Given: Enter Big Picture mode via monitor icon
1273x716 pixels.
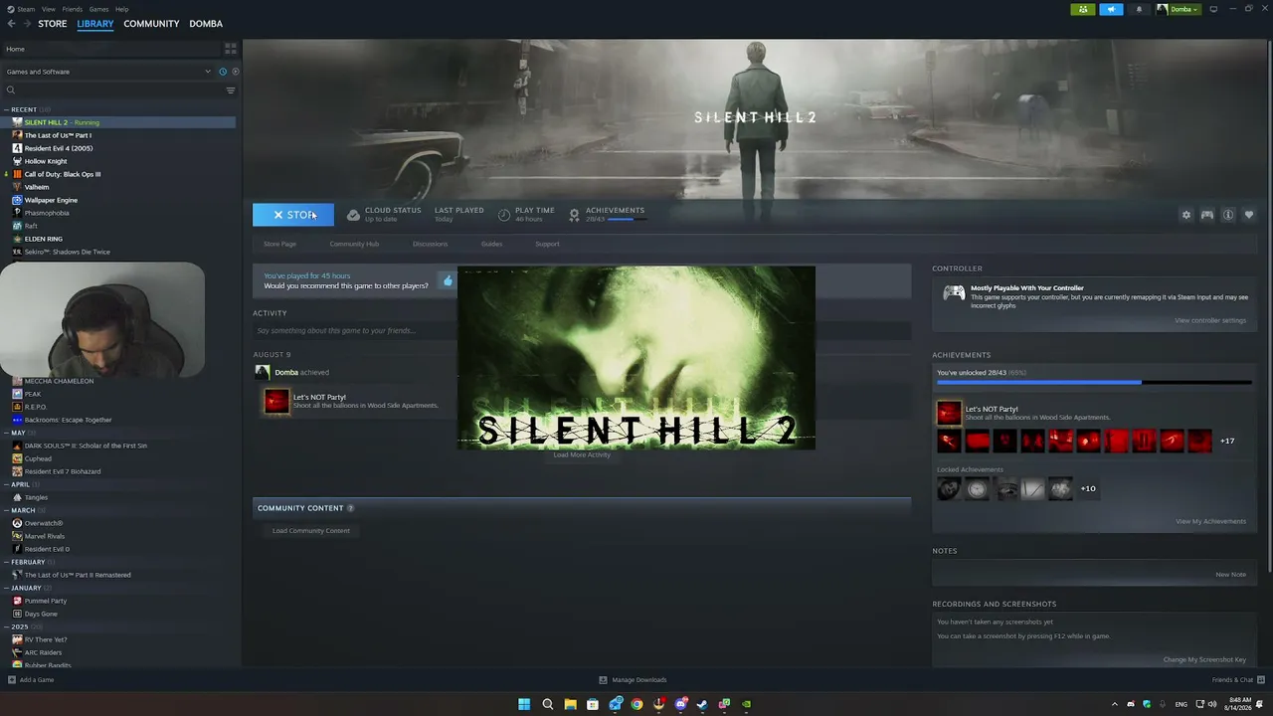Looking at the screenshot, I should tap(1213, 9).
